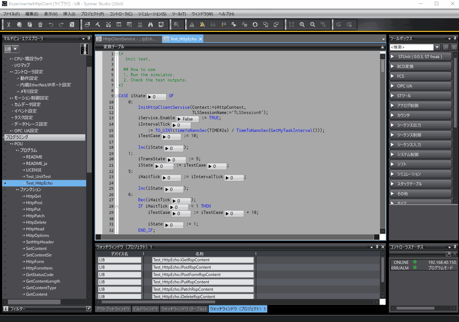Click the Zoom Out magnifier icon
This screenshot has height=322, width=459.
[313, 25]
